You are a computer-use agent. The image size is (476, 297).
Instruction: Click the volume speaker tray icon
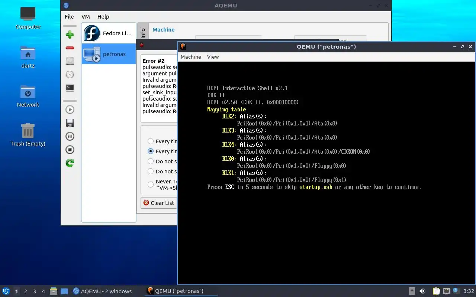coord(422,291)
